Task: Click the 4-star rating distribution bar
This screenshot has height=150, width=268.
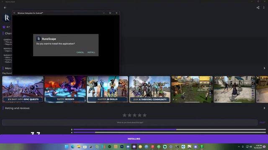Action: click(170, 132)
